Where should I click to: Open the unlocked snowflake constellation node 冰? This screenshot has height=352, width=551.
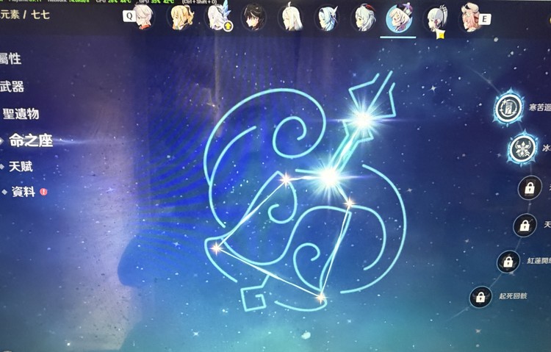tap(523, 148)
